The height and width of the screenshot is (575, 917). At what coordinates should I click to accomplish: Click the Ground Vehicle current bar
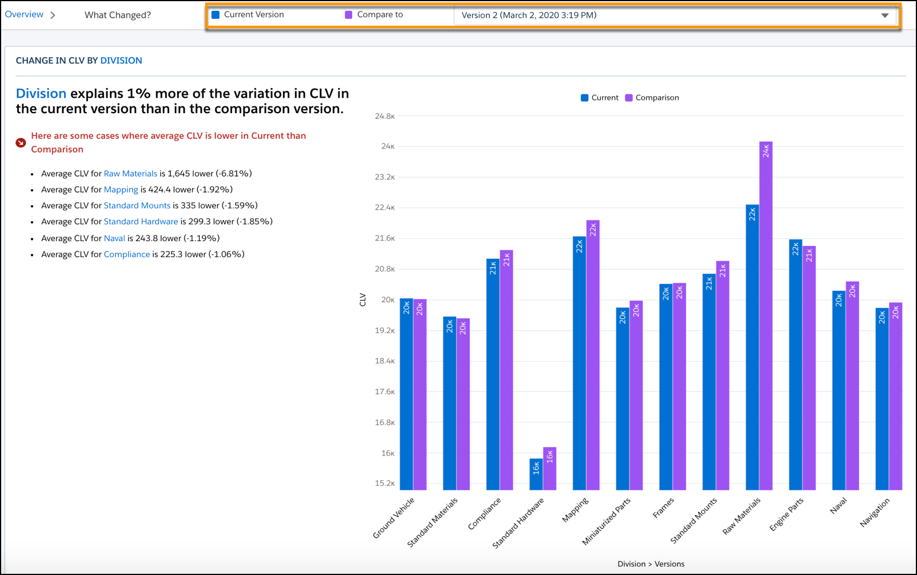(406, 394)
